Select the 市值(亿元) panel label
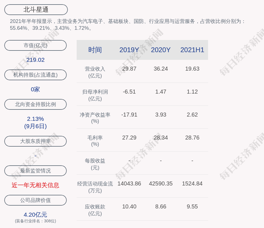The image size is (264, 228). 35,45
